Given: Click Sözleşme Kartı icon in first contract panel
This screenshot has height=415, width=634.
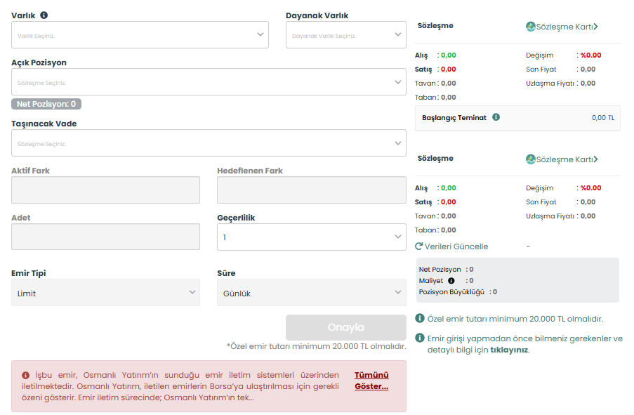Looking at the screenshot, I should 531,27.
